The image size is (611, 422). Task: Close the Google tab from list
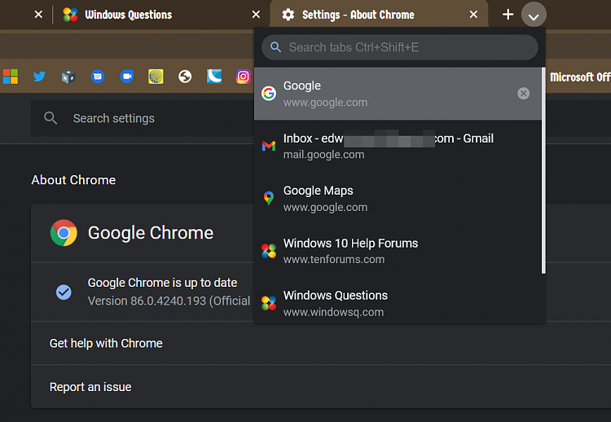point(523,93)
